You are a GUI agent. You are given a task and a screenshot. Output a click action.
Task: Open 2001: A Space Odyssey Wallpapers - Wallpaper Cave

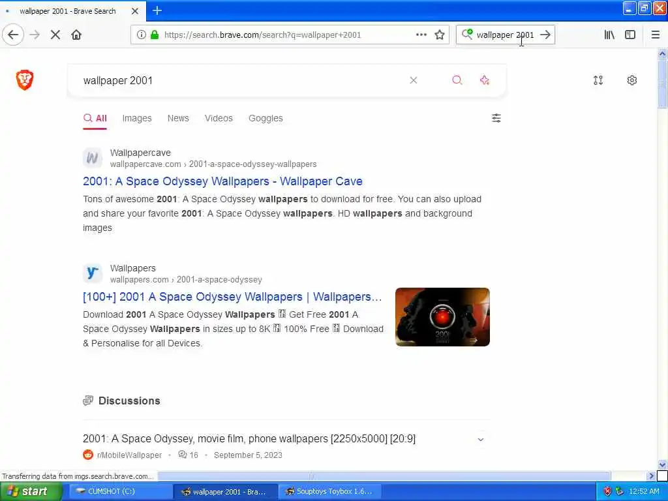point(222,181)
